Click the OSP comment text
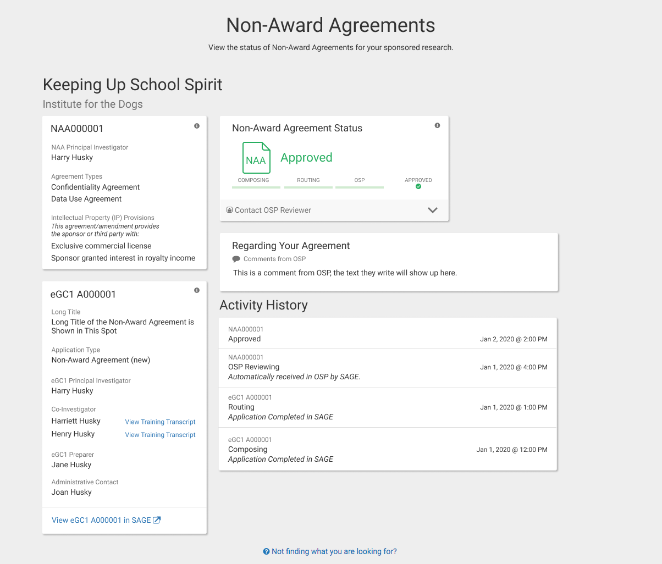 [345, 273]
